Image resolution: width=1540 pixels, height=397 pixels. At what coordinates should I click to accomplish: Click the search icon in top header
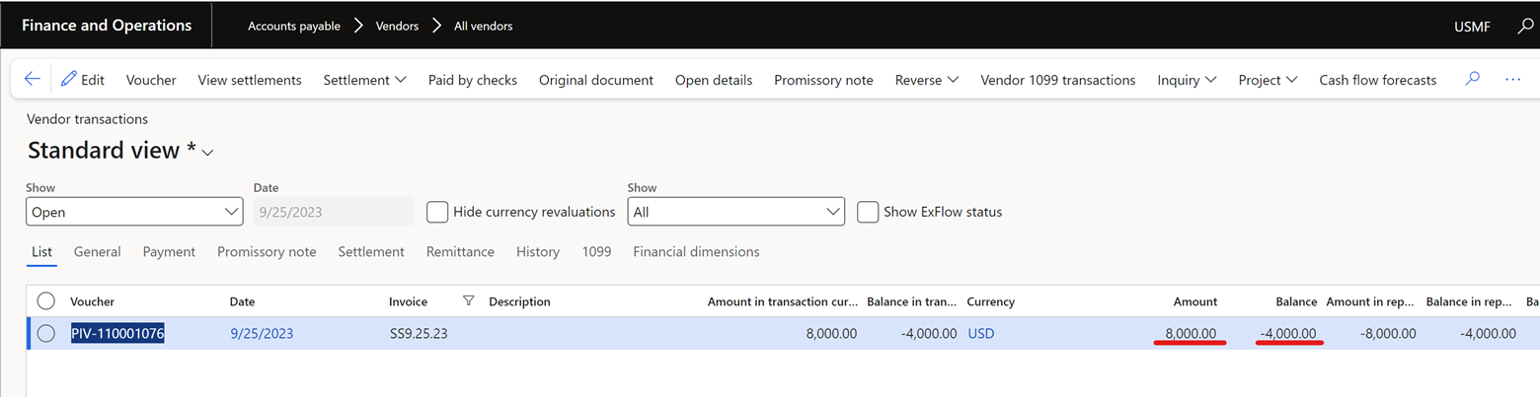1525,26
